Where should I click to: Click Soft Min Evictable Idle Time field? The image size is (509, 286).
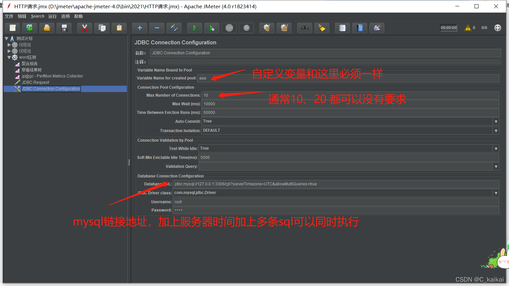[349, 158]
